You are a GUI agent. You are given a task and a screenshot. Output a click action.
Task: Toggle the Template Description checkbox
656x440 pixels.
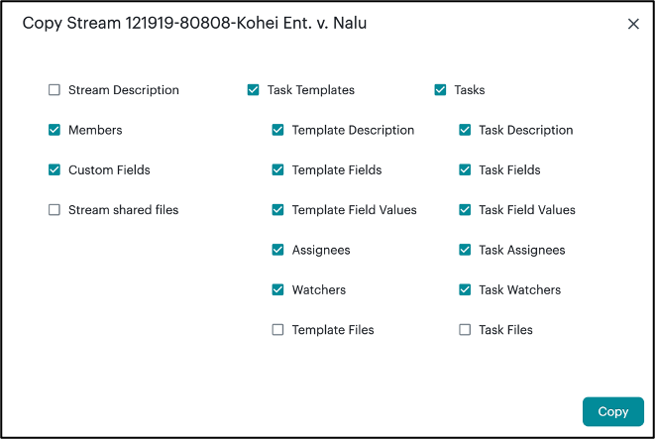pos(278,130)
